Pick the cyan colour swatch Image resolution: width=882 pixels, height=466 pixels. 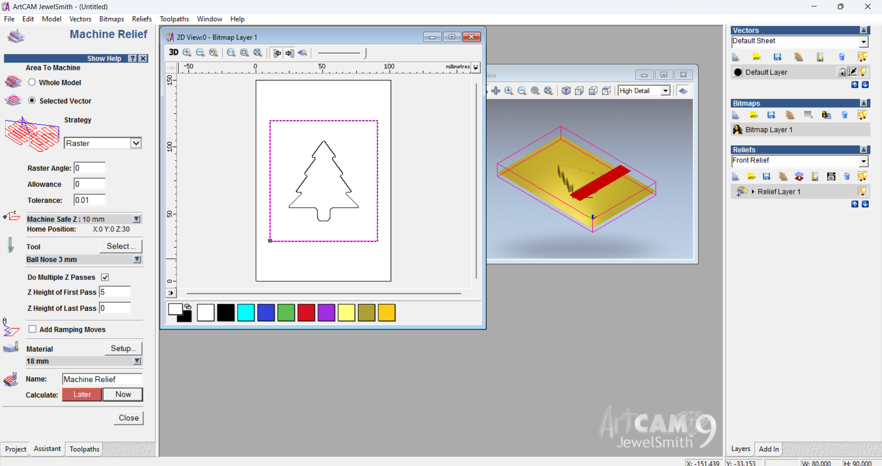point(246,313)
